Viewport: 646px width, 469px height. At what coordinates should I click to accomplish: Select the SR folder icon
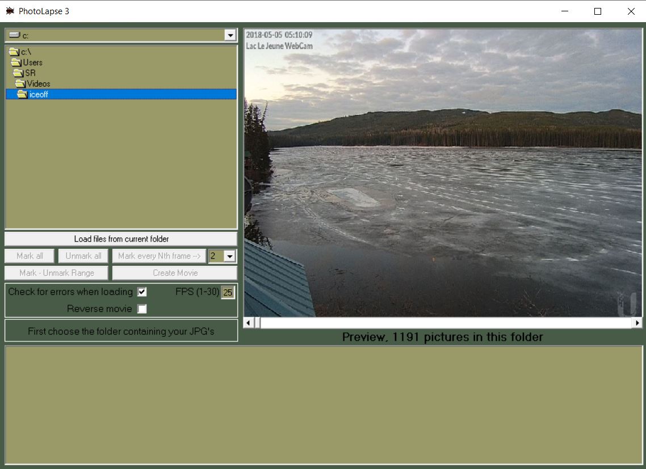coord(19,73)
